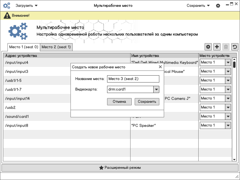This screenshot has width=240, height=180.
Task: Click the "PC Speaker" device name
Action: click(x=143, y=125)
